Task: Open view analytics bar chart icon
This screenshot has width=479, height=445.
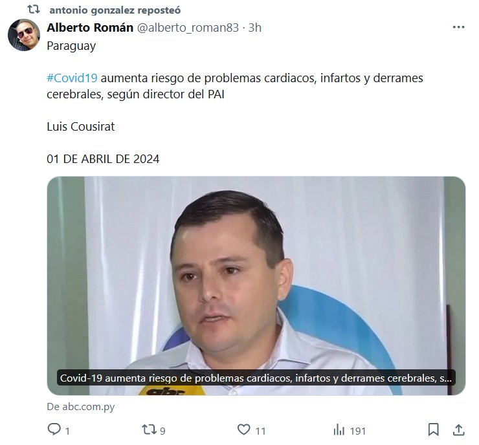Action: click(x=339, y=429)
